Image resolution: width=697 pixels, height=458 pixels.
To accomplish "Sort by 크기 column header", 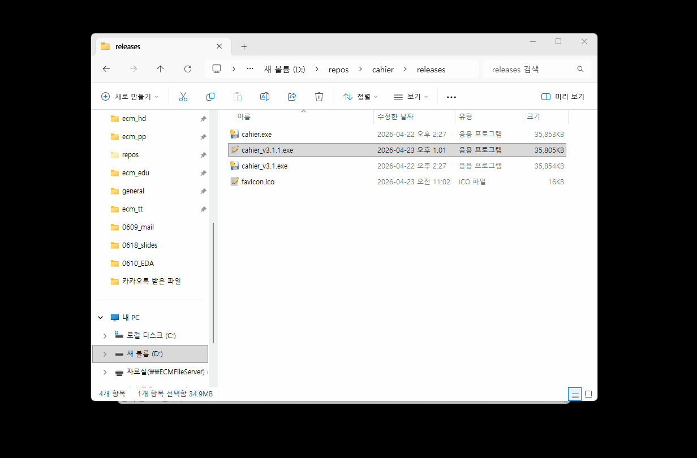I will [x=533, y=116].
